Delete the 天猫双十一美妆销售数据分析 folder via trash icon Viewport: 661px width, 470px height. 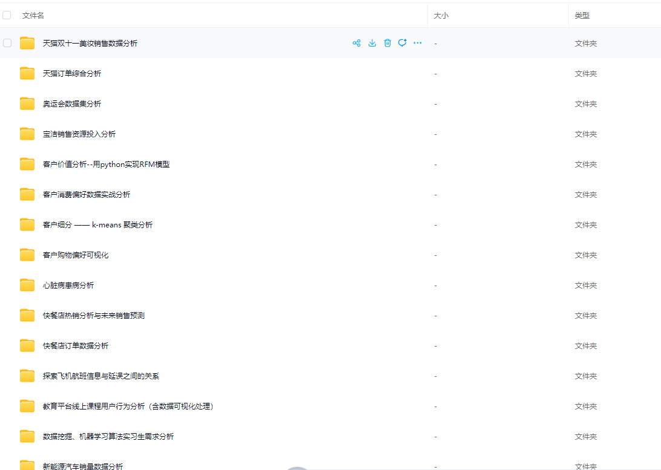coord(387,43)
